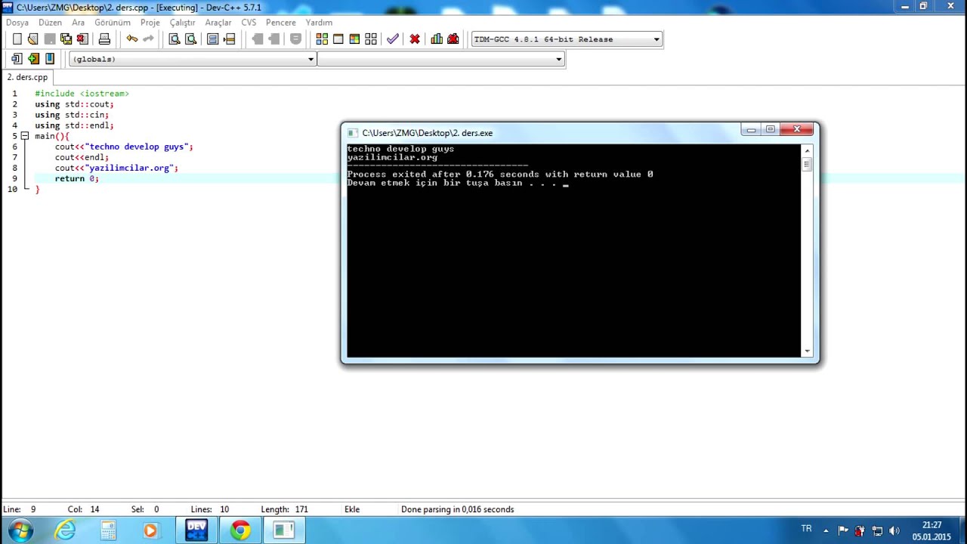Click the Print toolbar icon
The image size is (967, 544).
[x=104, y=39]
